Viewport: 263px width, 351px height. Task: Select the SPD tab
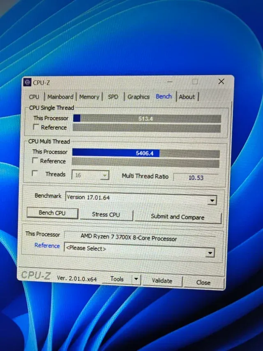click(113, 97)
